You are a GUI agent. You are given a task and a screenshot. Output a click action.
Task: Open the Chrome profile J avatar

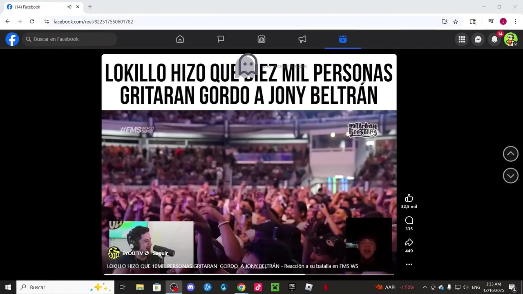click(x=503, y=22)
